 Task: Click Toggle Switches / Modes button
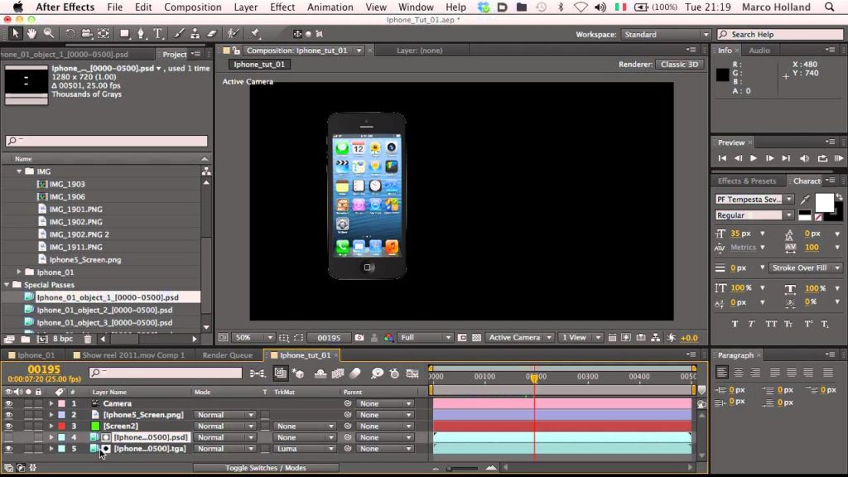pos(265,468)
